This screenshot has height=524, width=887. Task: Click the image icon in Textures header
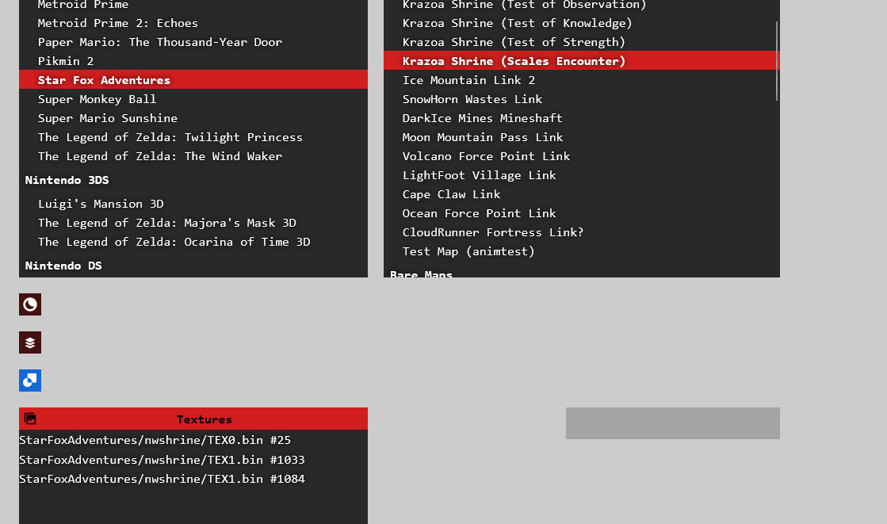tap(30, 419)
